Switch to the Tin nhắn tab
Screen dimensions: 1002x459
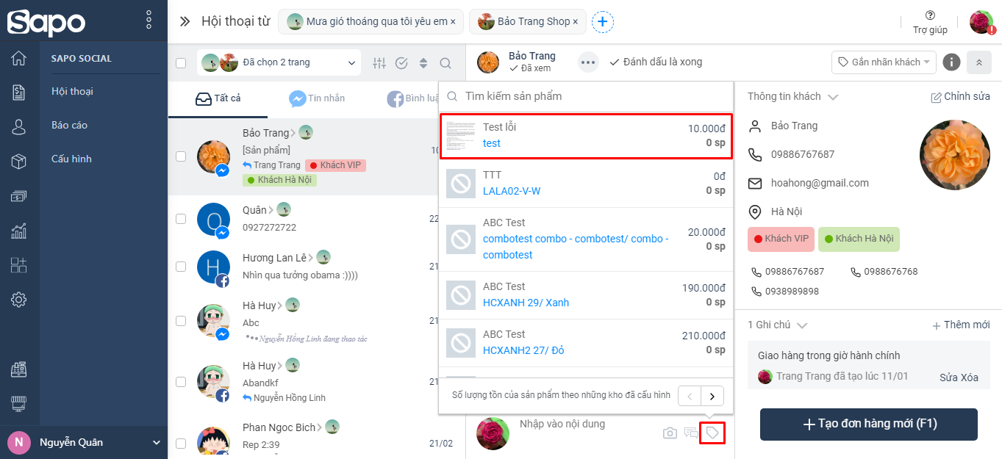[x=317, y=98]
